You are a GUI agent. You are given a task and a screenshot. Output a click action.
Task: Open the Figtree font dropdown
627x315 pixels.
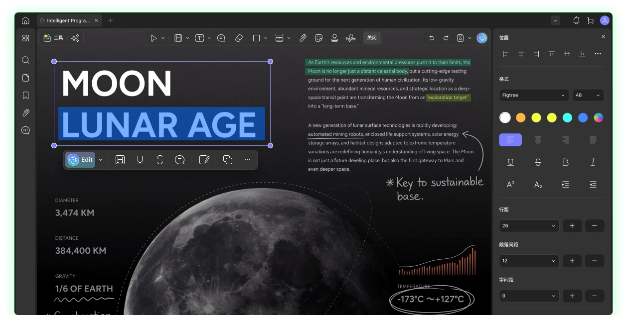pyautogui.click(x=534, y=95)
